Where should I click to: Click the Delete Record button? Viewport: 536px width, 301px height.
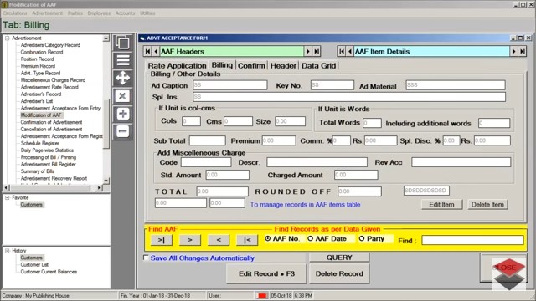(339, 273)
